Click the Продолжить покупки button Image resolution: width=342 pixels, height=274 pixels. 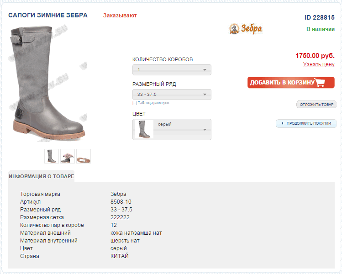point(306,123)
